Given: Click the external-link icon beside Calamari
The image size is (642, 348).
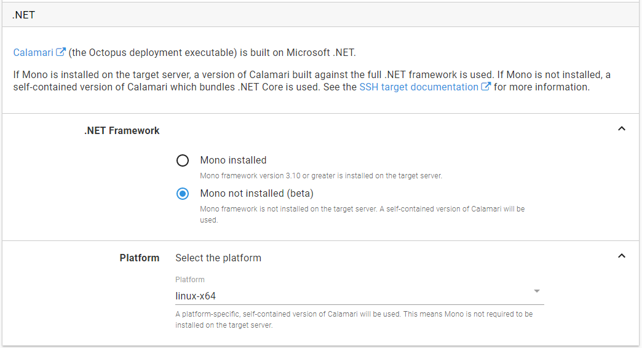Looking at the screenshot, I should pos(61,52).
